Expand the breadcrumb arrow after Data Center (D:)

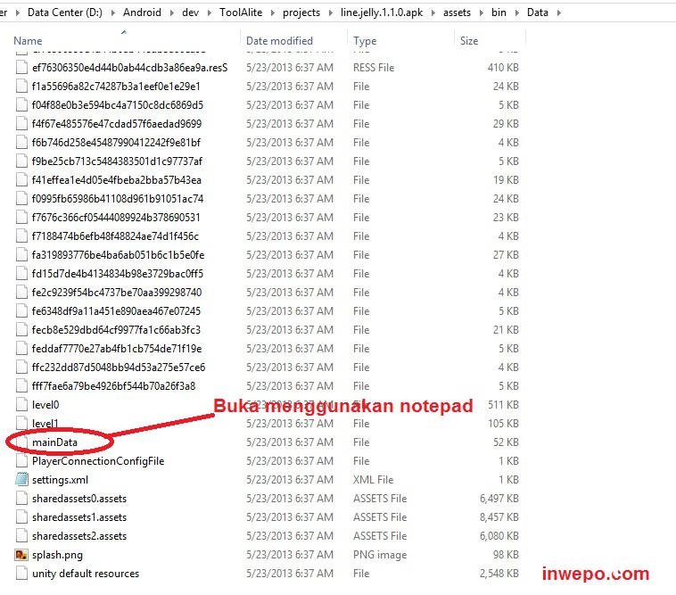[x=113, y=12]
